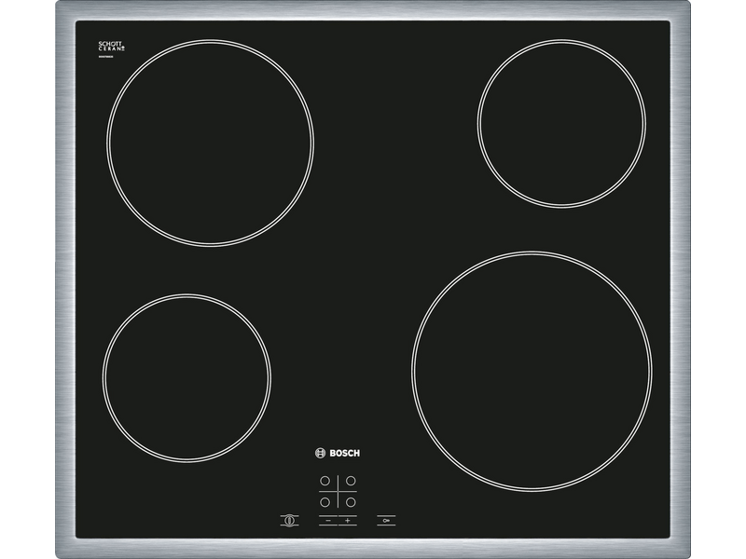Click the right edge of steel frame
The height and width of the screenshot is (559, 746).
coord(681,279)
